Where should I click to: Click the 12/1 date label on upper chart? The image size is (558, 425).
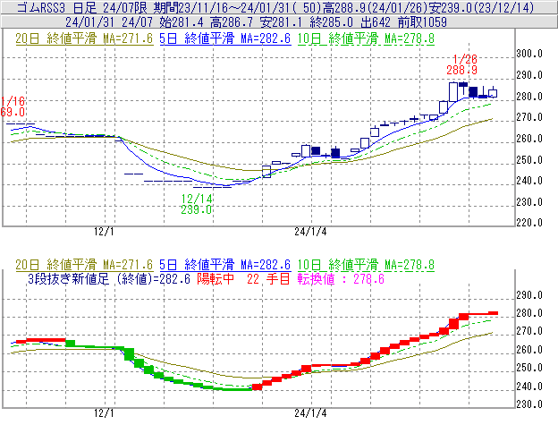point(104,232)
